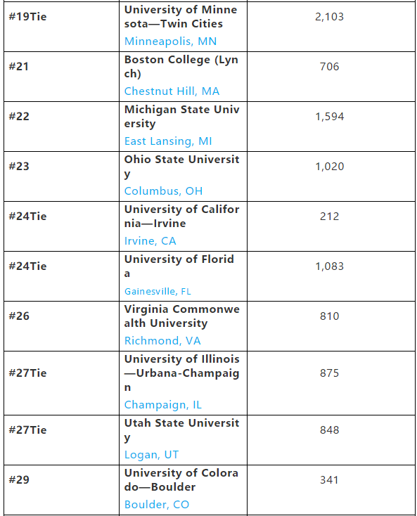The width and height of the screenshot is (417, 516).
Task: Open the Columbus, OH location link
Action: (x=163, y=191)
